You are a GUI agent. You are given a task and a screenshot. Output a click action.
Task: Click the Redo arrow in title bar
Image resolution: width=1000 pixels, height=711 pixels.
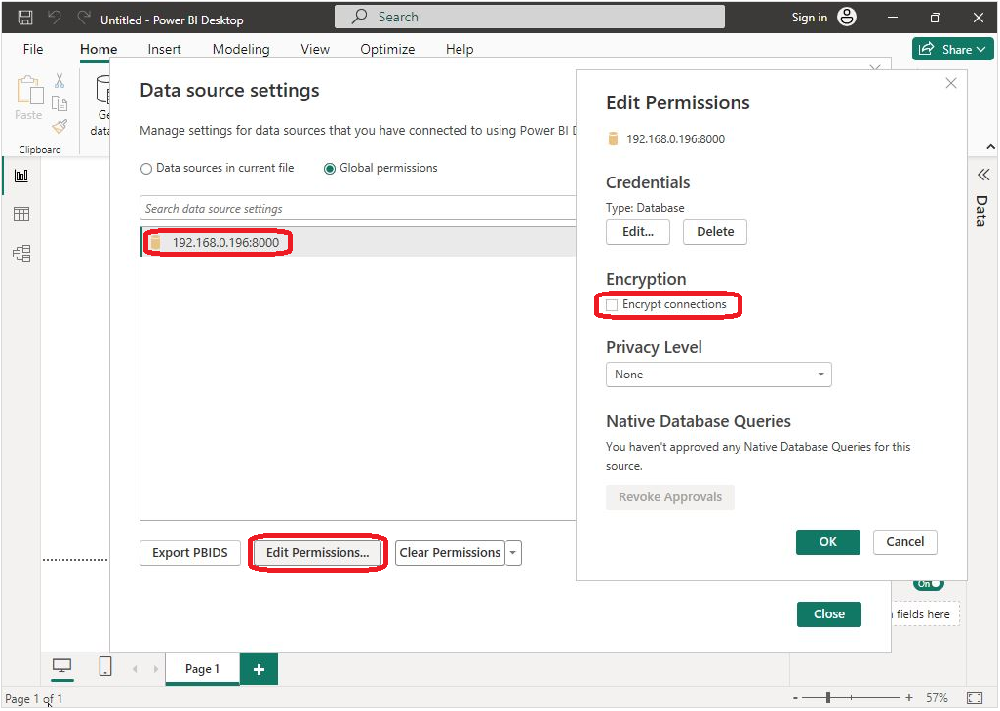pos(84,18)
